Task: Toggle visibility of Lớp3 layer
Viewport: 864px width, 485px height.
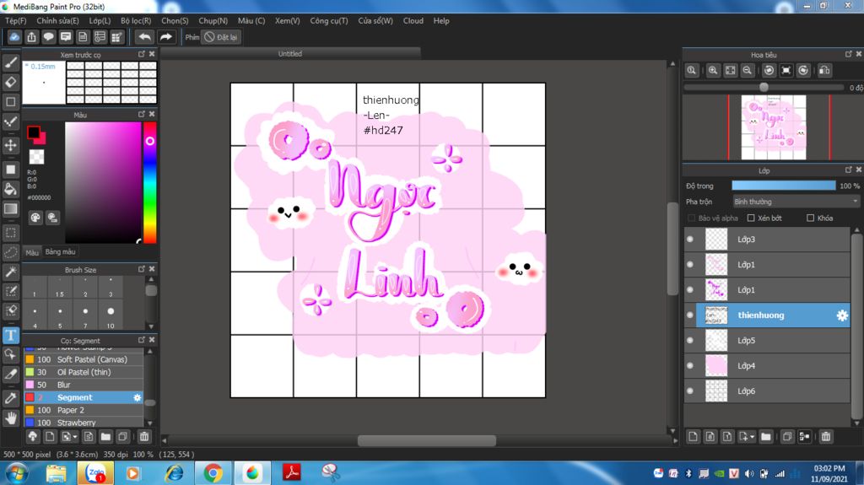Action: click(690, 240)
